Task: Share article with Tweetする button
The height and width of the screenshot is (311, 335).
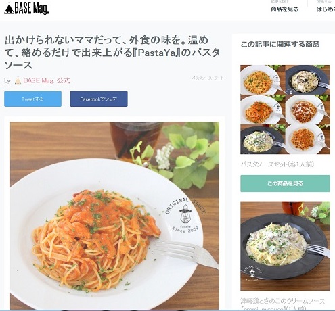Action: (32, 99)
